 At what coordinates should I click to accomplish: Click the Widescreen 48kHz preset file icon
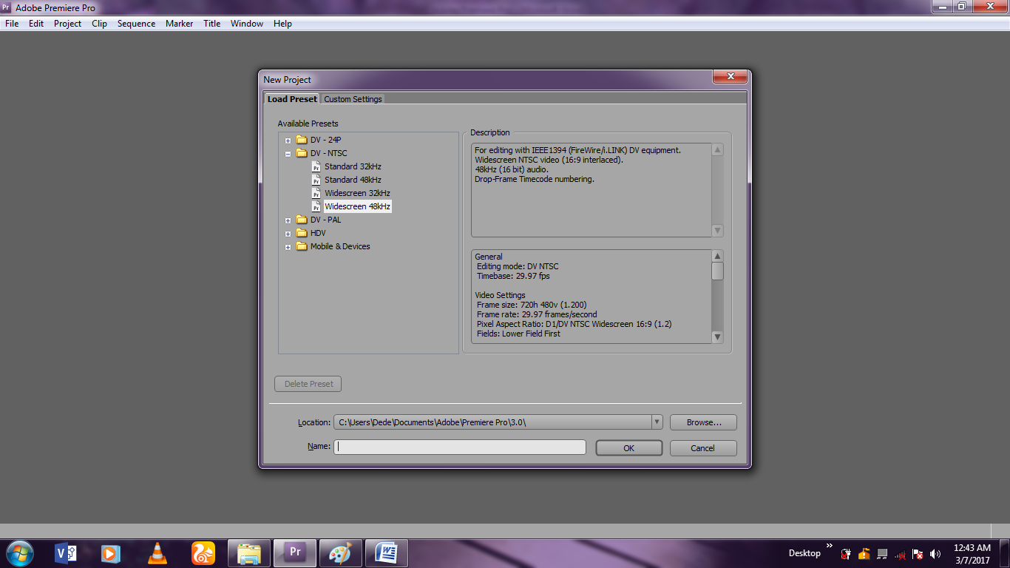pyautogui.click(x=316, y=206)
